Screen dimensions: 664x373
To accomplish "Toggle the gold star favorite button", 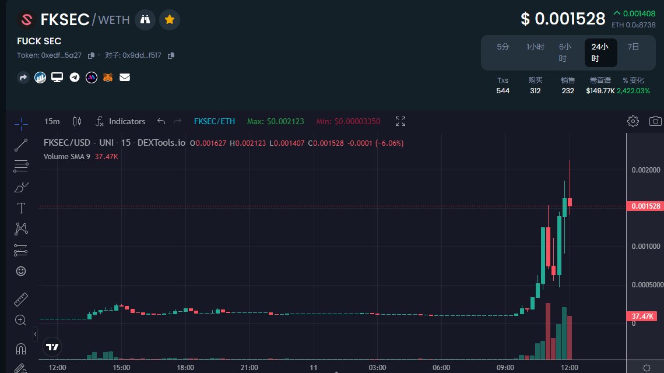I will pos(170,19).
